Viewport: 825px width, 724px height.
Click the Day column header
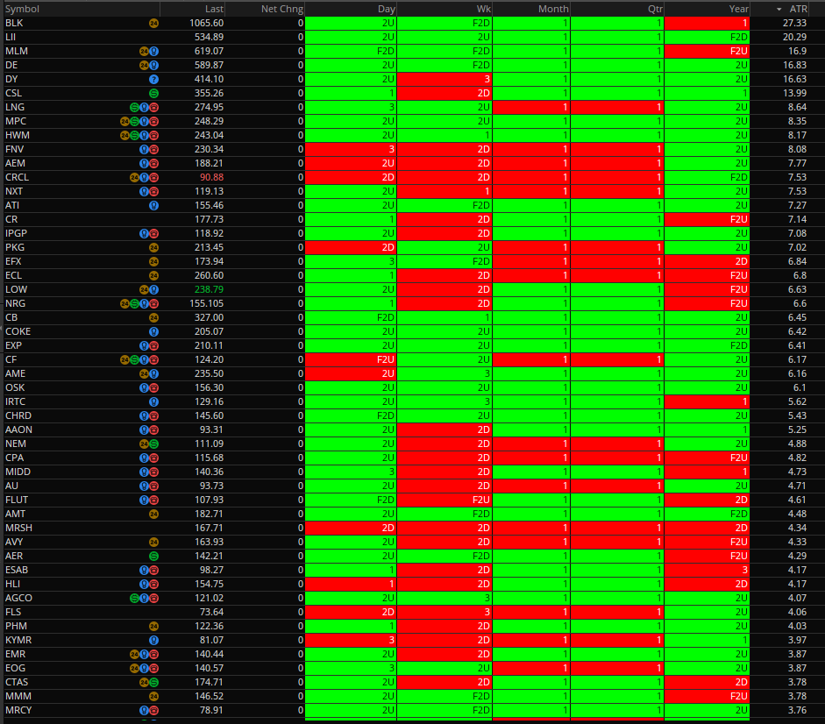point(386,9)
